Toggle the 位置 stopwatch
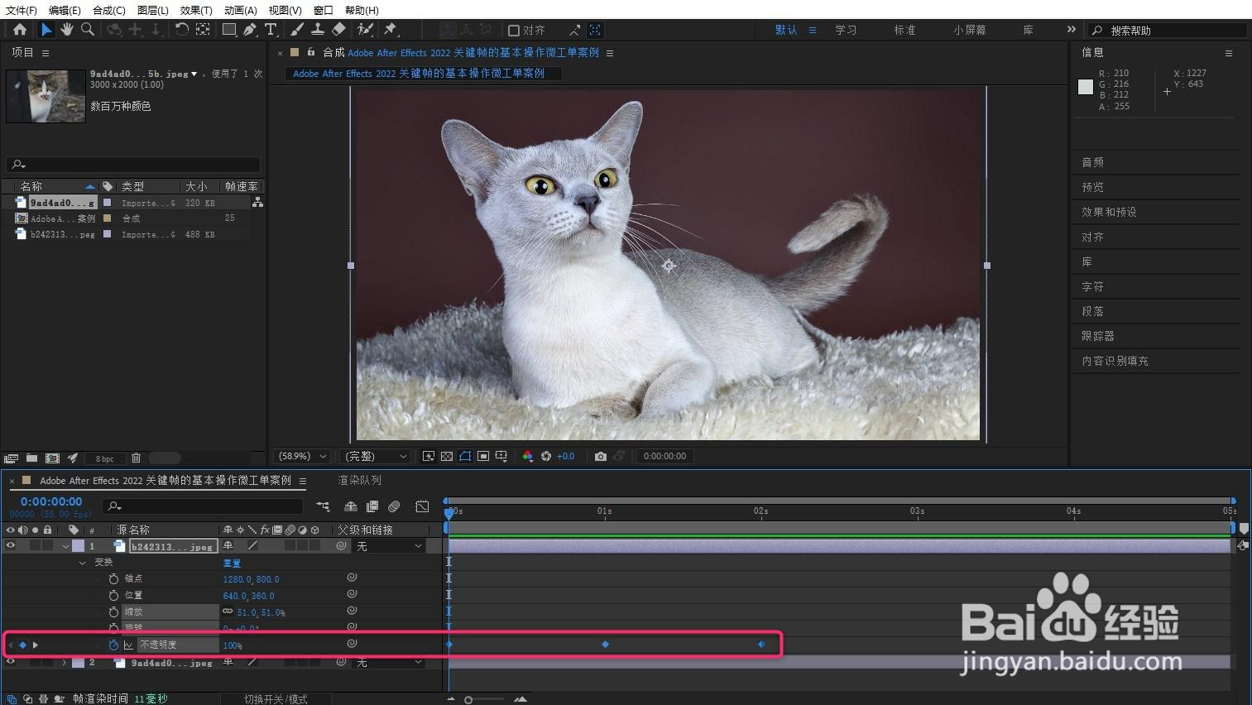This screenshot has height=705, width=1252. tap(114, 595)
